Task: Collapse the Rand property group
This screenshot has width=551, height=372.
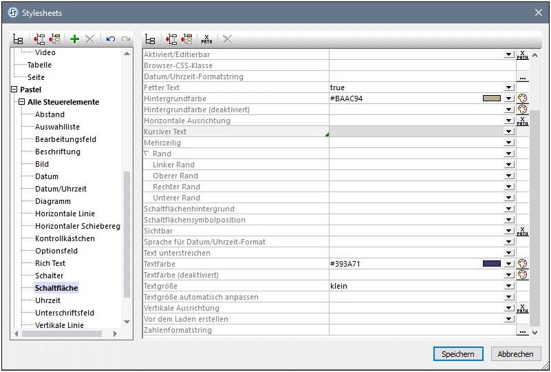Action: 147,154
